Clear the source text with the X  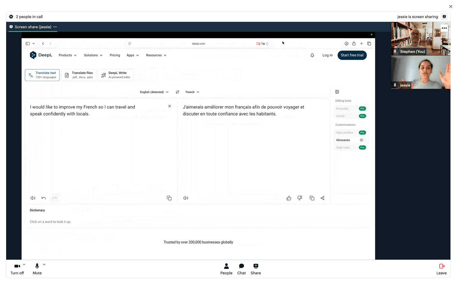(x=169, y=106)
